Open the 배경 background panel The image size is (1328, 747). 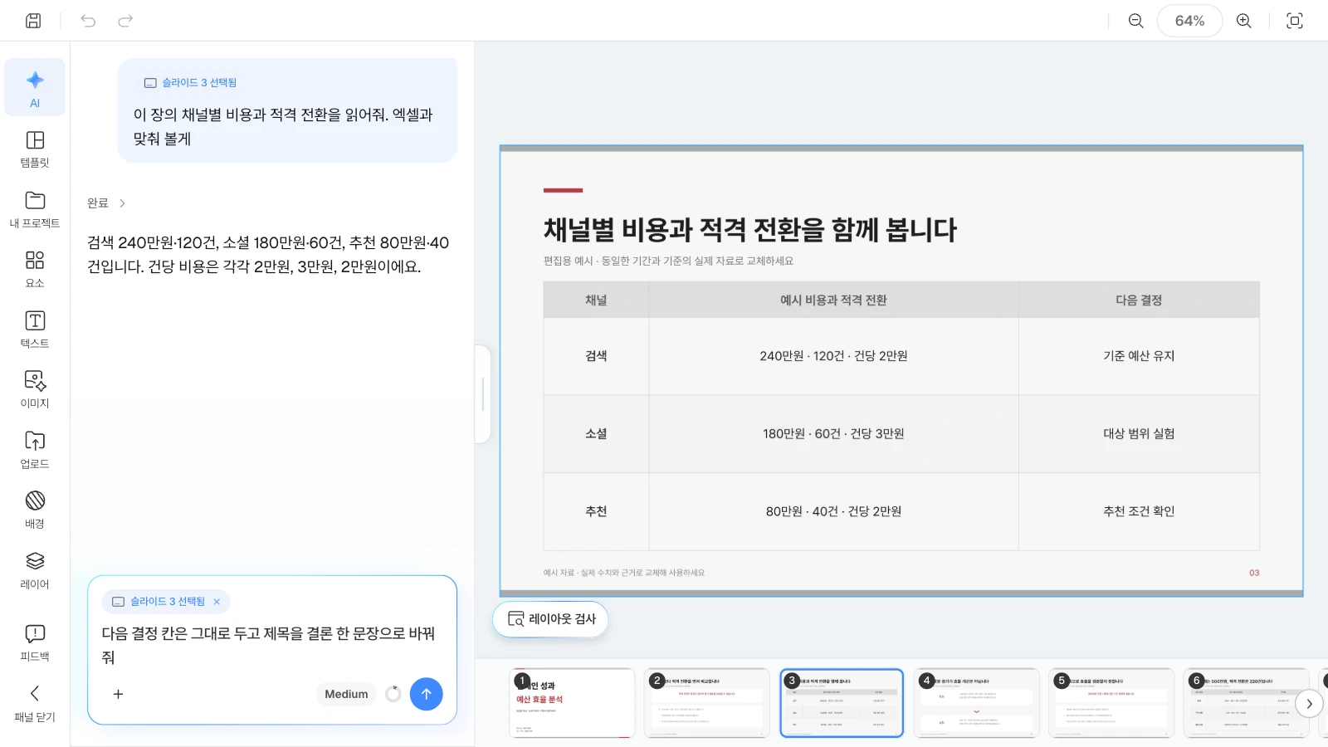pos(35,510)
